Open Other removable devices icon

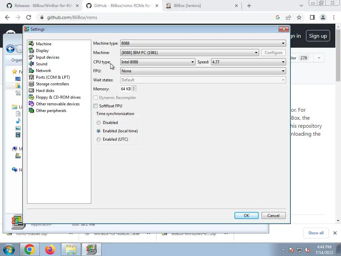[31, 104]
